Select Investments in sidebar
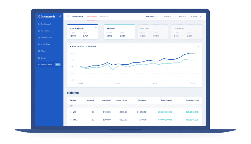The image size is (251, 144). click(x=49, y=64)
